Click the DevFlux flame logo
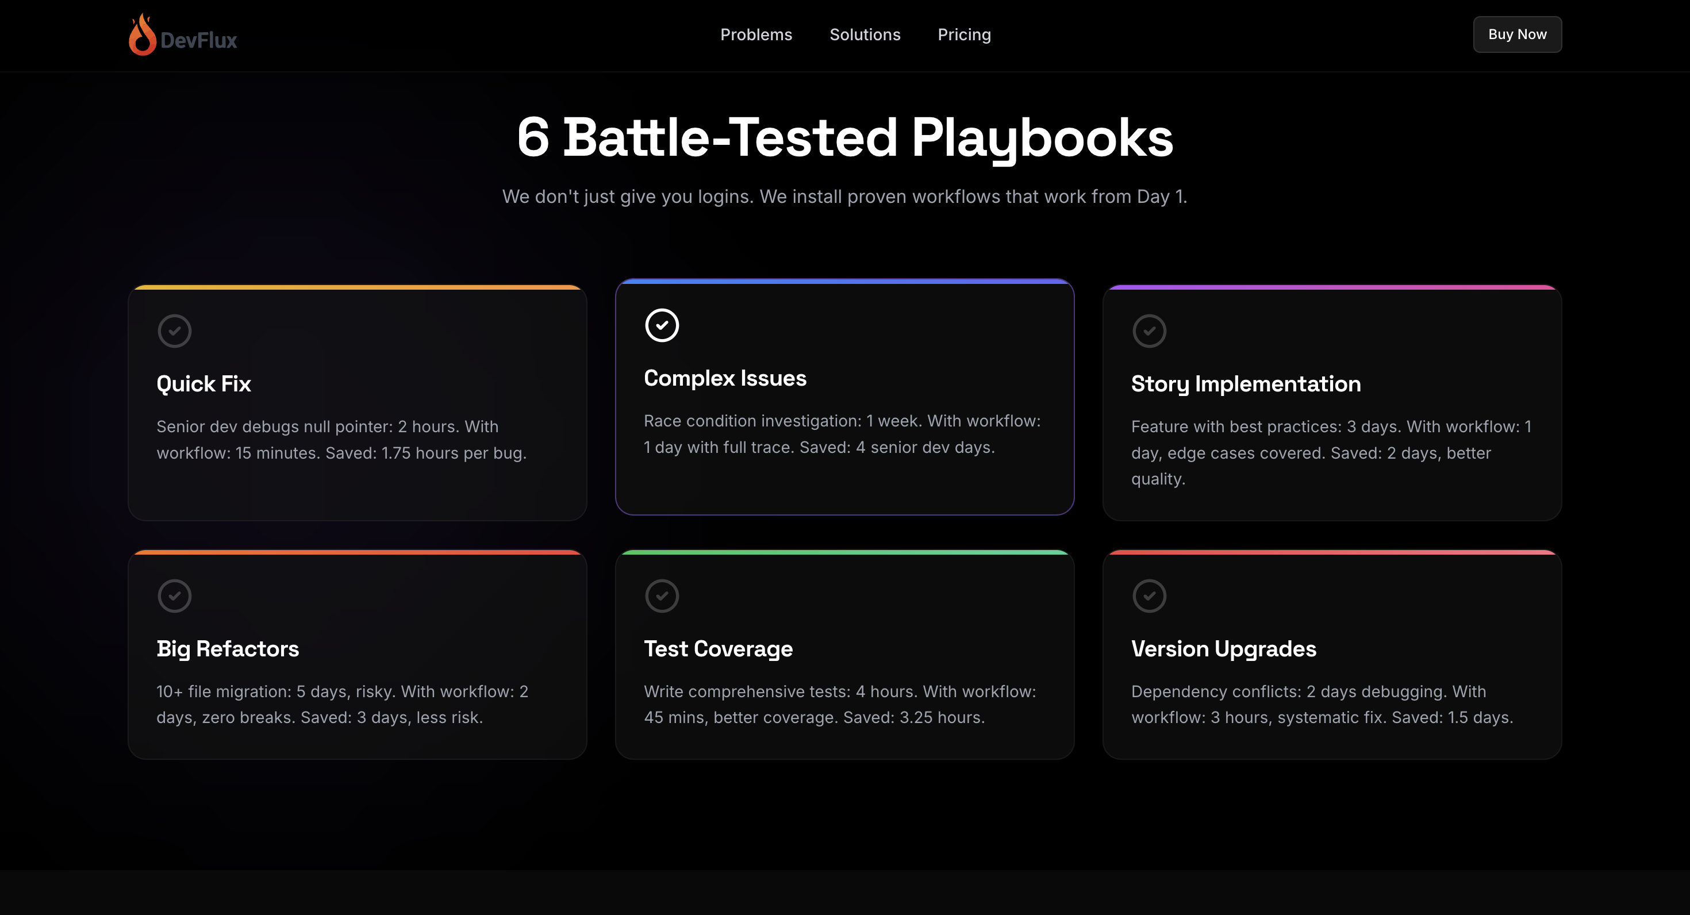 (x=143, y=33)
